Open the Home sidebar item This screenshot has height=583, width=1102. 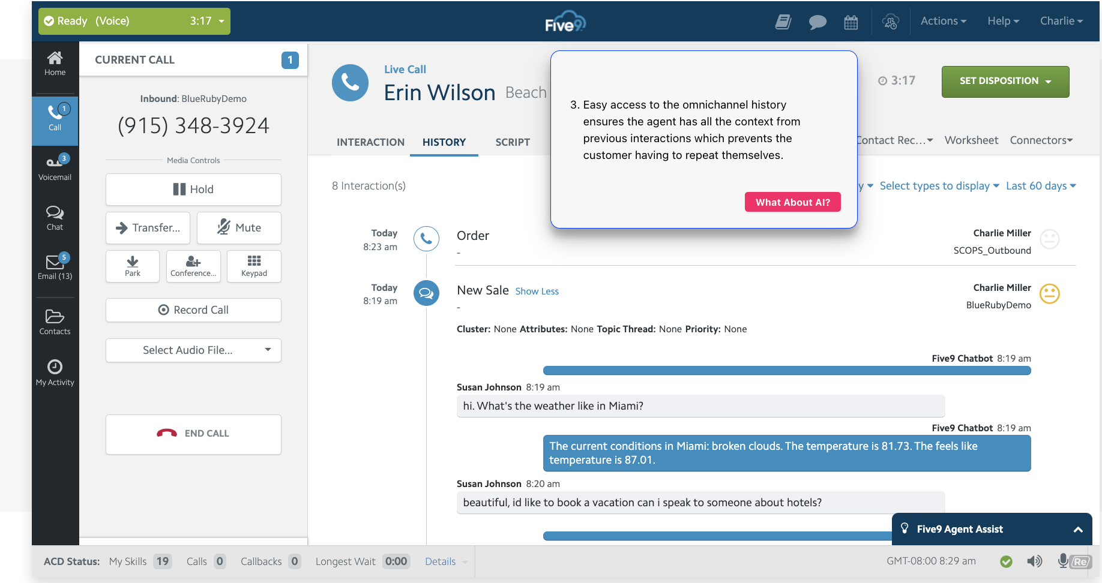pos(55,64)
